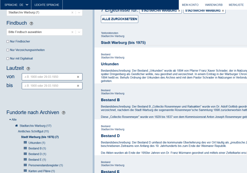This screenshot has width=247, height=173.
Task: Click grid icon beside Urkunden (1)
Action: pyautogui.click(x=25, y=142)
